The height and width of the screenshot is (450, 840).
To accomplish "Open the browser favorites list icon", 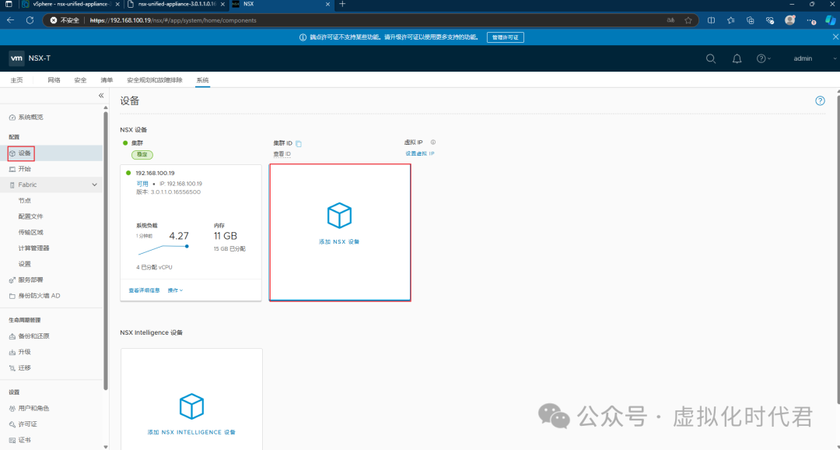I will coord(730,20).
